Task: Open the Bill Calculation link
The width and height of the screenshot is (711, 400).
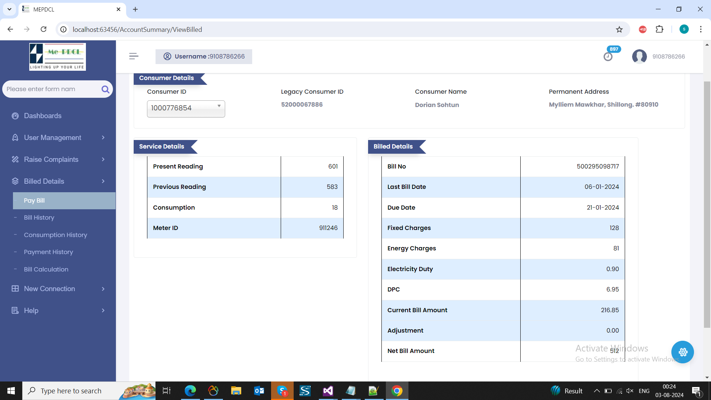Action: [x=46, y=270]
